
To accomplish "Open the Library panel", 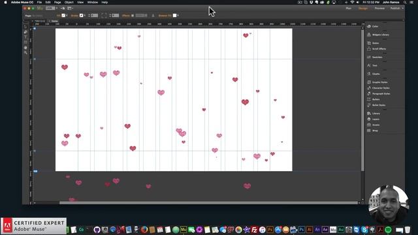I will coord(374,113).
